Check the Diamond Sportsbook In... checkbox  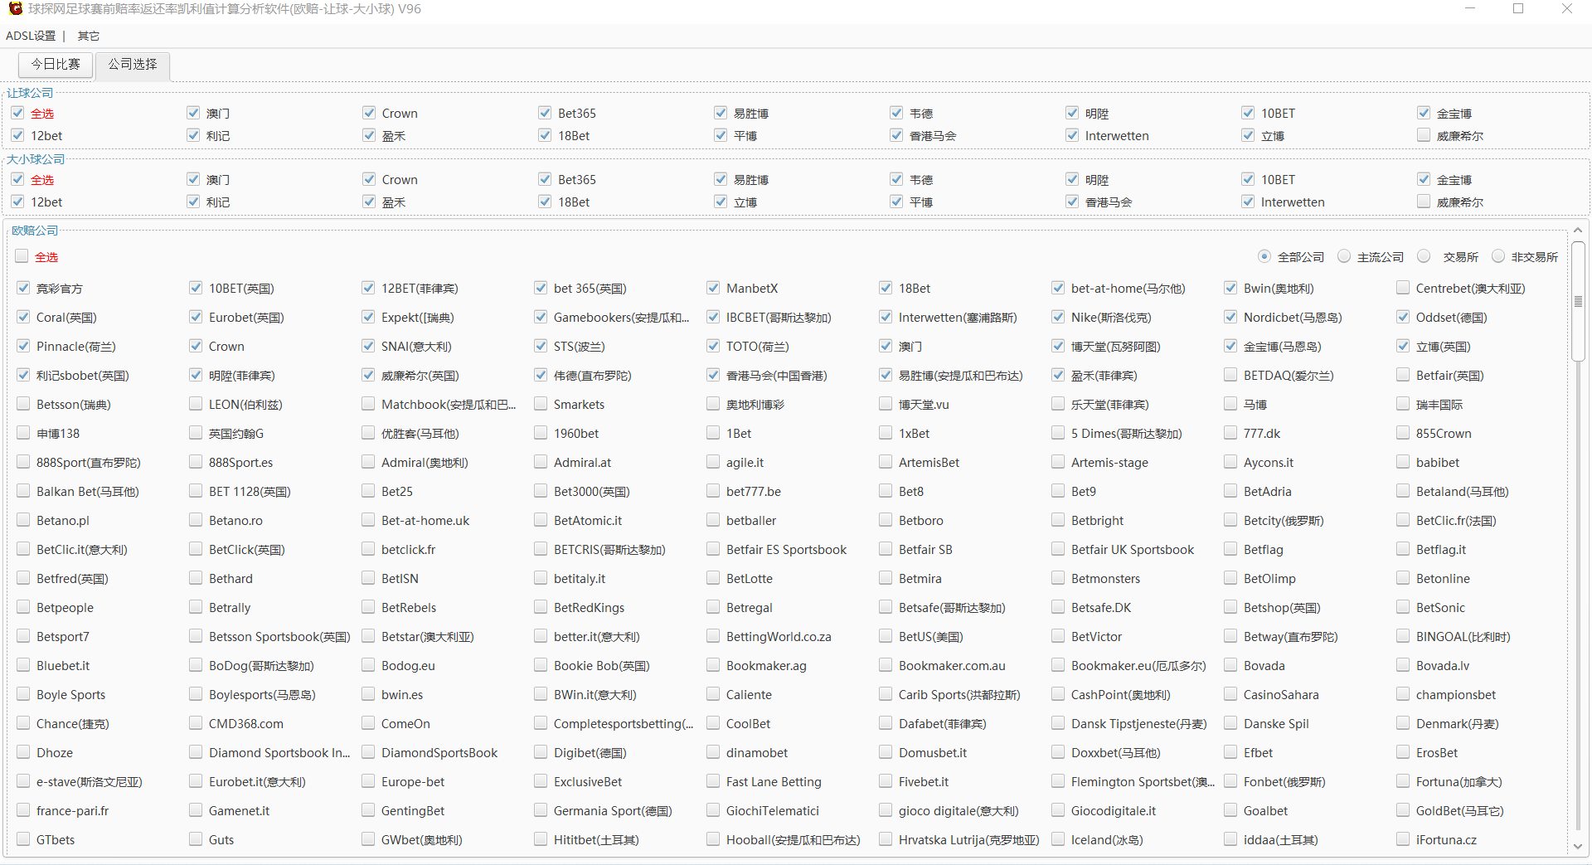[x=196, y=752]
